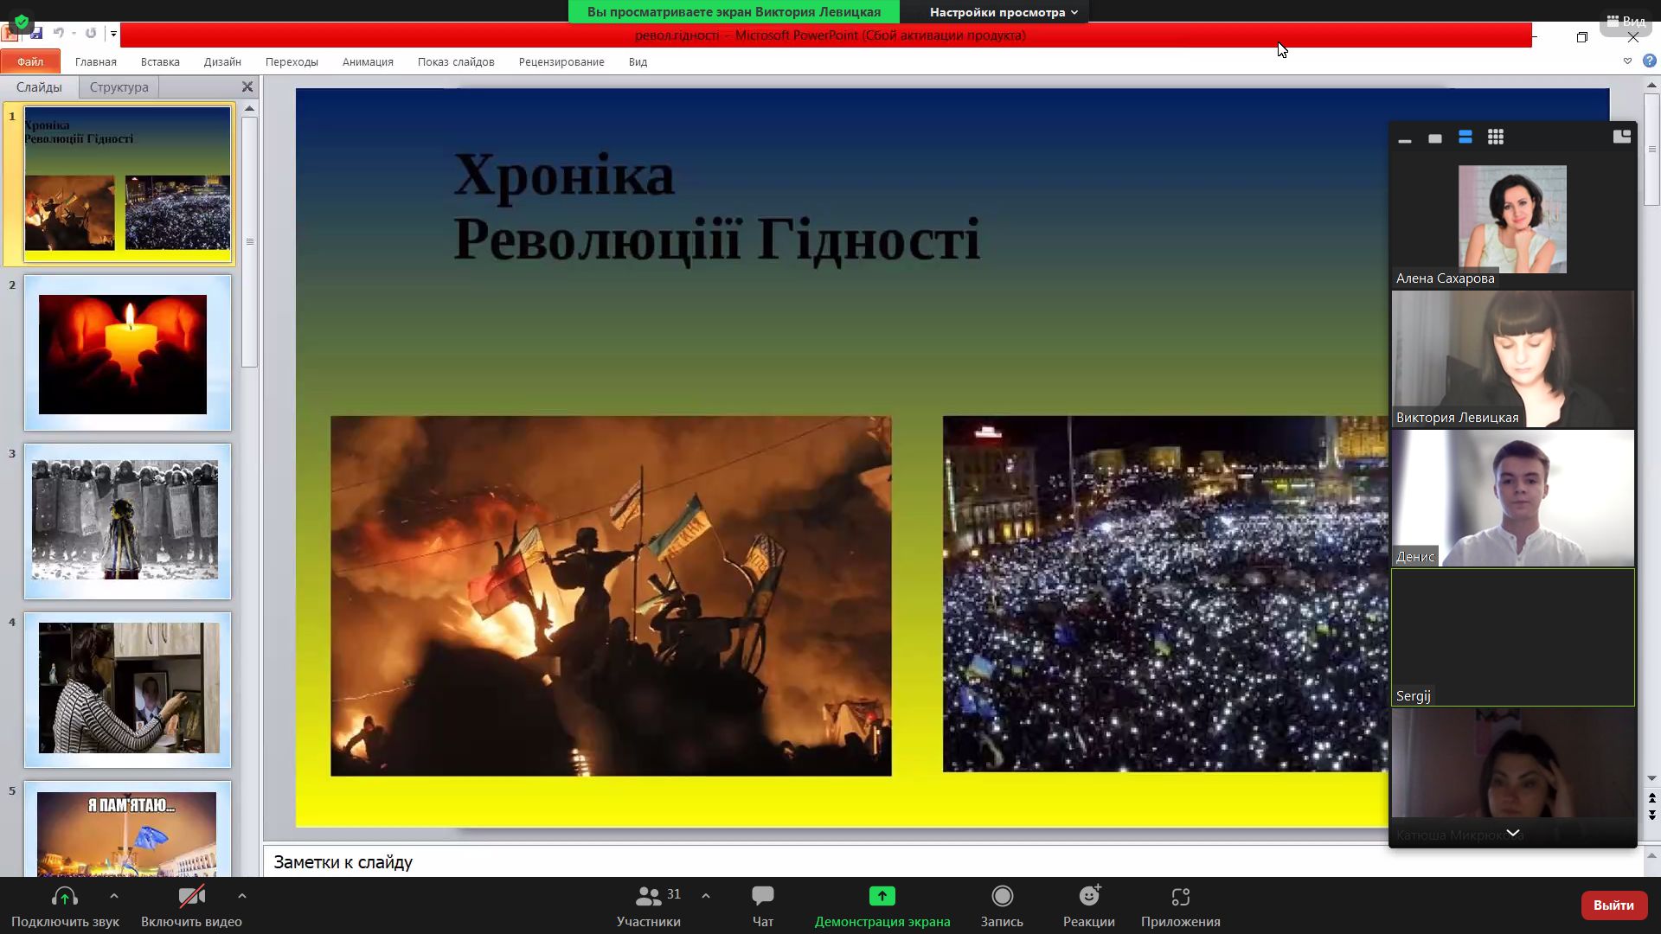Click the night crowd lights photo on slide
This screenshot has height=934, width=1661.
tap(1165, 594)
